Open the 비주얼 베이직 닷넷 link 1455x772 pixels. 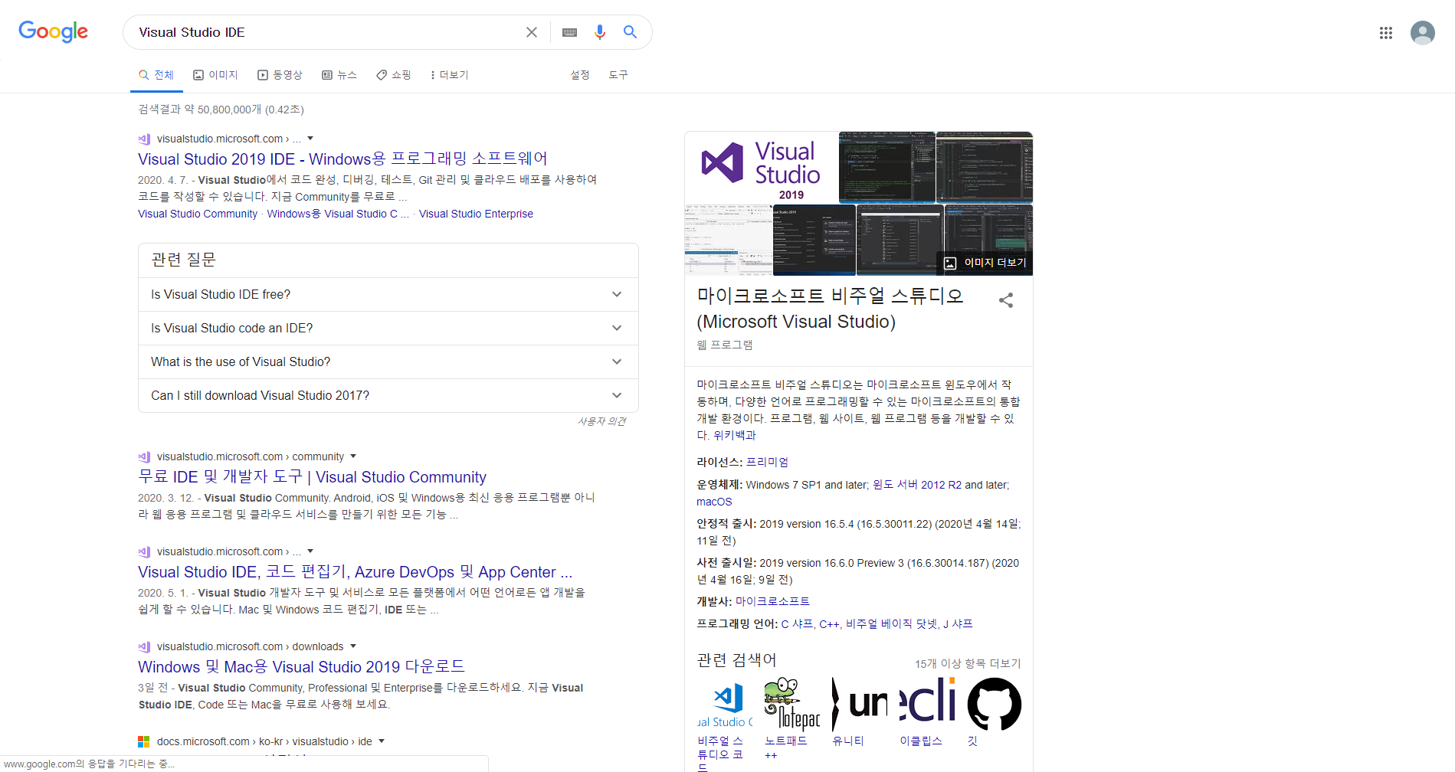(892, 624)
